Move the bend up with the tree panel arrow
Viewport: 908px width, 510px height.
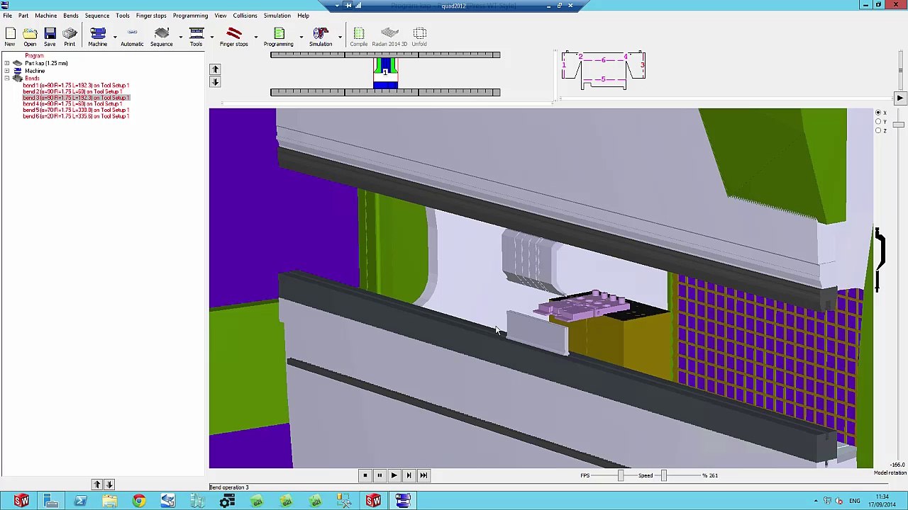click(x=97, y=484)
